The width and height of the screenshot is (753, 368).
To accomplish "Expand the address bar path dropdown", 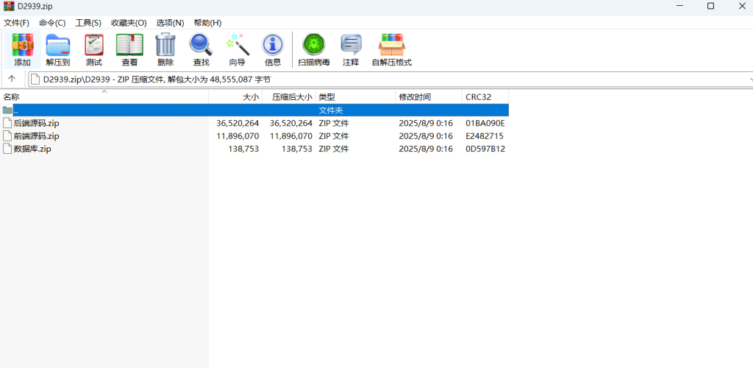I will click(749, 79).
